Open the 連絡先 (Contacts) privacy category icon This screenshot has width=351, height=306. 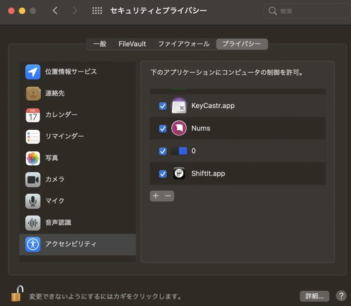(x=33, y=94)
